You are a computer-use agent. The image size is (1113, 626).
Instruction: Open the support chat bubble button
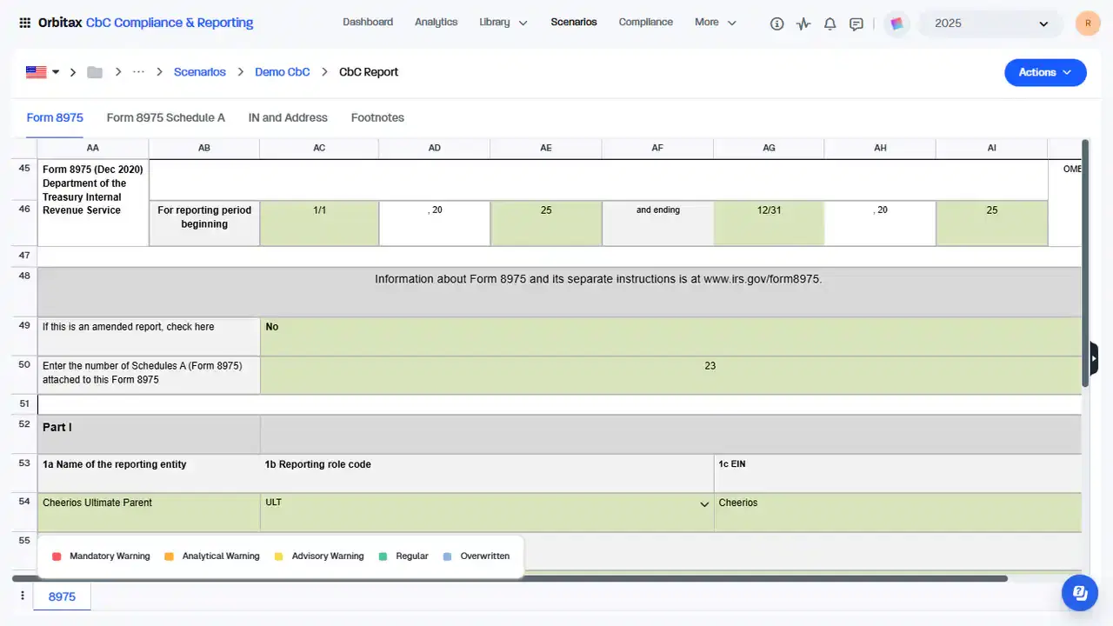point(1080,593)
